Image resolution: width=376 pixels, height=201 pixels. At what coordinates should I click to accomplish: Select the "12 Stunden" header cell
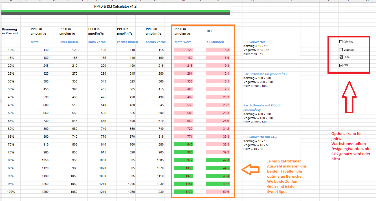coord(215,42)
